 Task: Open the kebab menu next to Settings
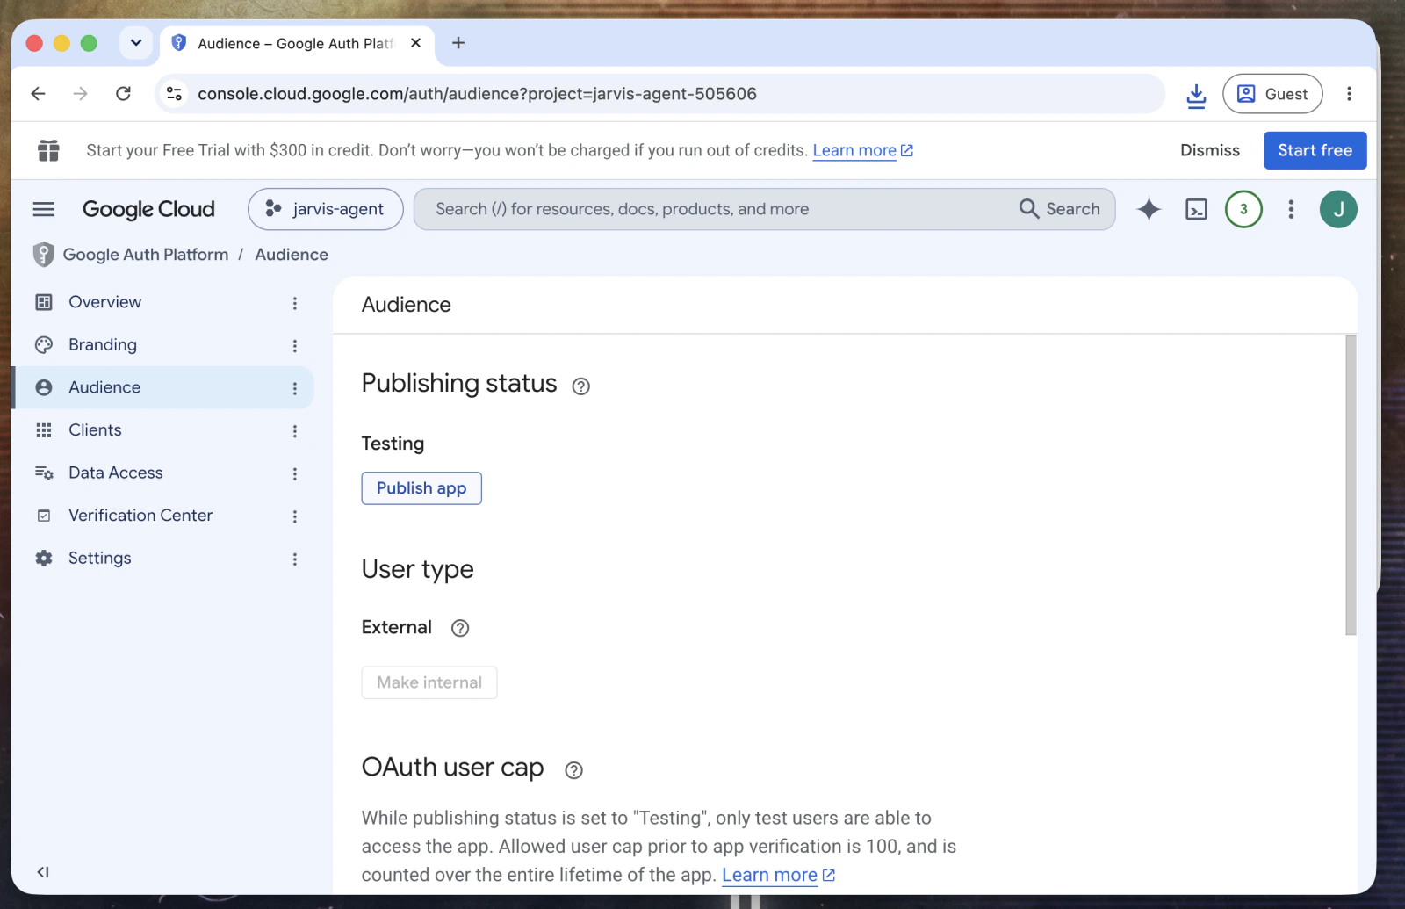click(295, 559)
